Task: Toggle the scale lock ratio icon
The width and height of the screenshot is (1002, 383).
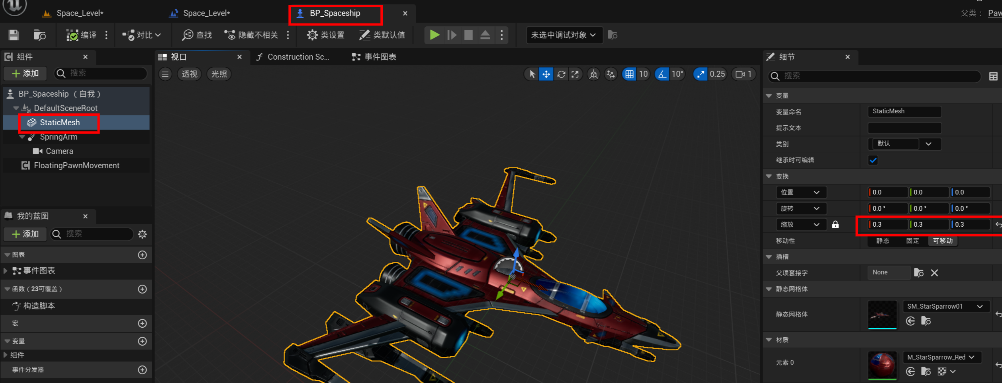Action: (x=835, y=225)
